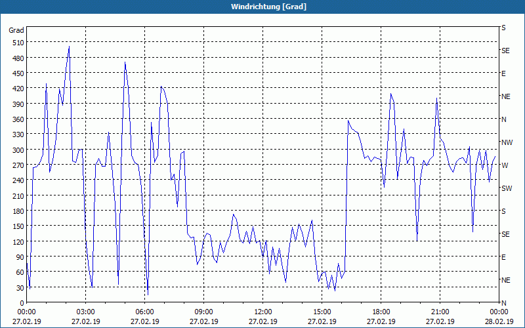Click the 09:00 time axis label
The height and width of the screenshot is (328, 525).
pyautogui.click(x=203, y=312)
